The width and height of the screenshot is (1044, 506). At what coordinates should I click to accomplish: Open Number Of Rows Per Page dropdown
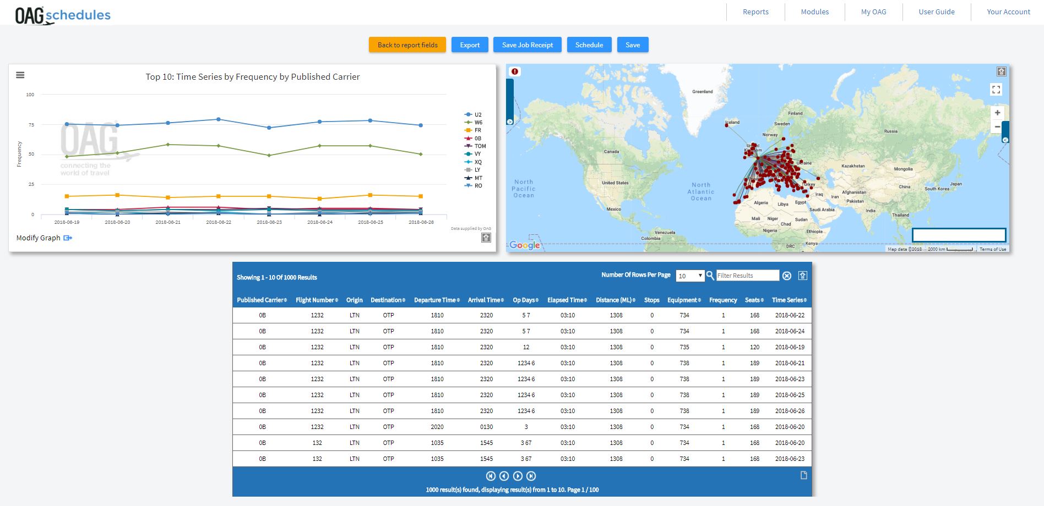tap(690, 276)
